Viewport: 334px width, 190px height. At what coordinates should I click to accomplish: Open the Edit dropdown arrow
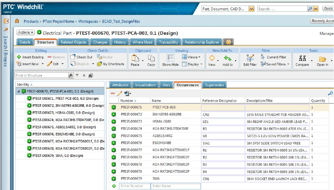pyautogui.click(x=62, y=64)
